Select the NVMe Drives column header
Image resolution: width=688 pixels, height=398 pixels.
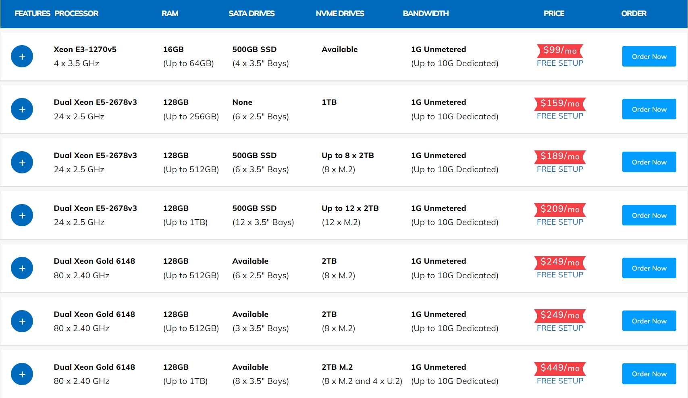(340, 13)
